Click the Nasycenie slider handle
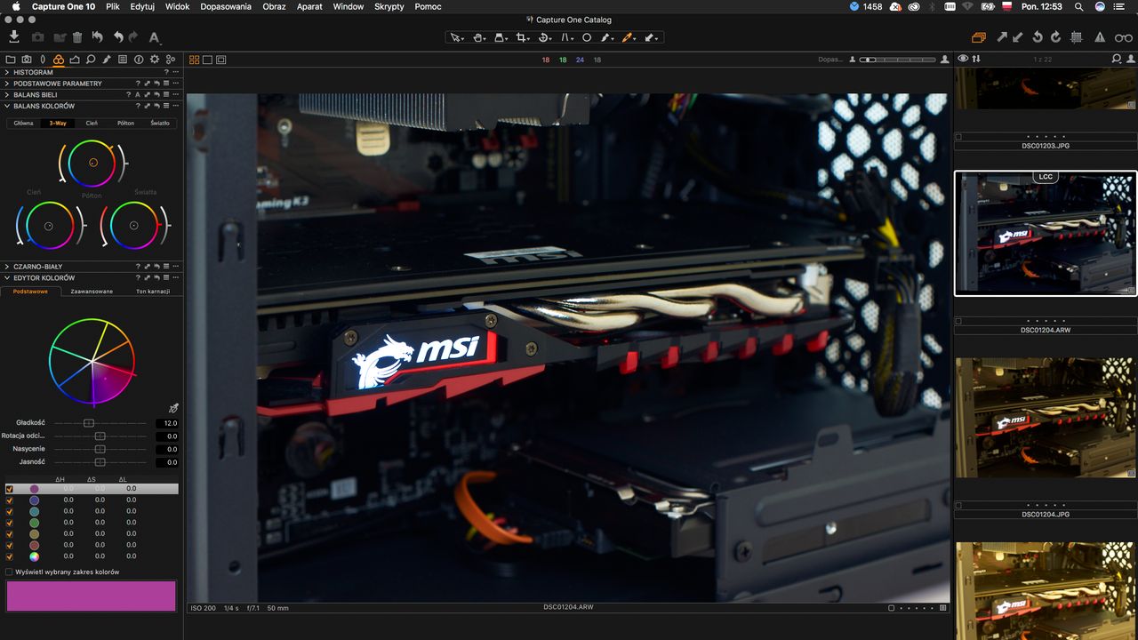1138x640 pixels. point(100,449)
